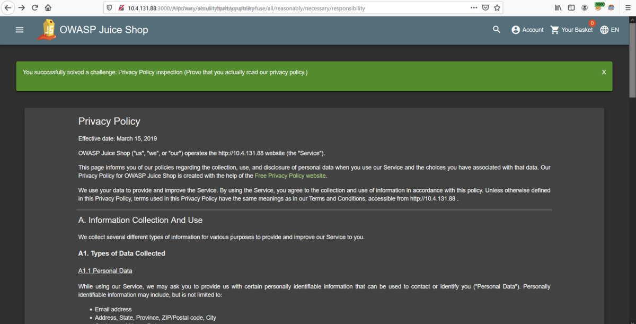Go forward in browser history
This screenshot has height=324, width=636.
21,8
